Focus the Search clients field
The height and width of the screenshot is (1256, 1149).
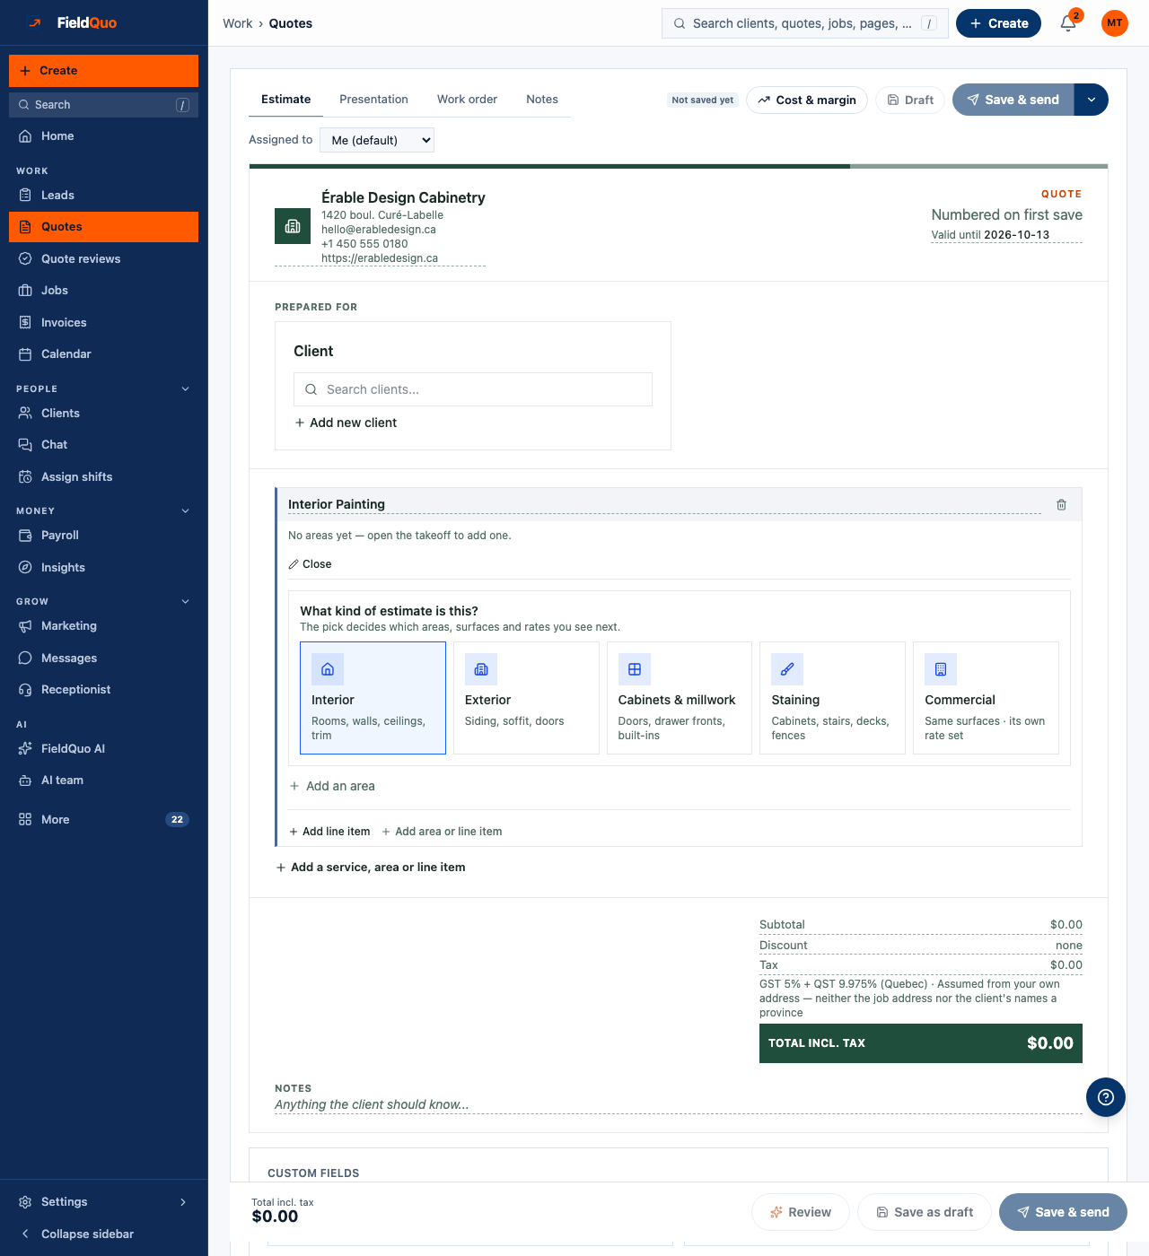pos(473,389)
